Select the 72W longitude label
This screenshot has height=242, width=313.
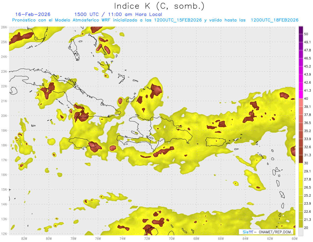(x=147, y=238)
